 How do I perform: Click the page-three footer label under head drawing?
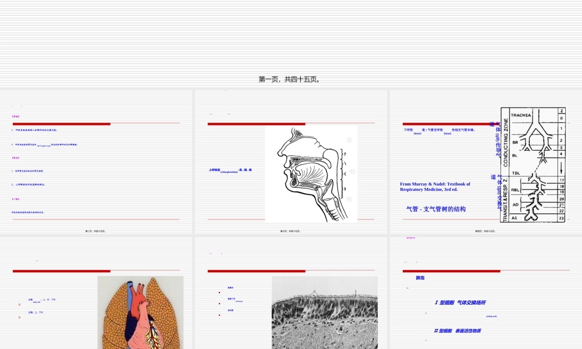pos(290,231)
